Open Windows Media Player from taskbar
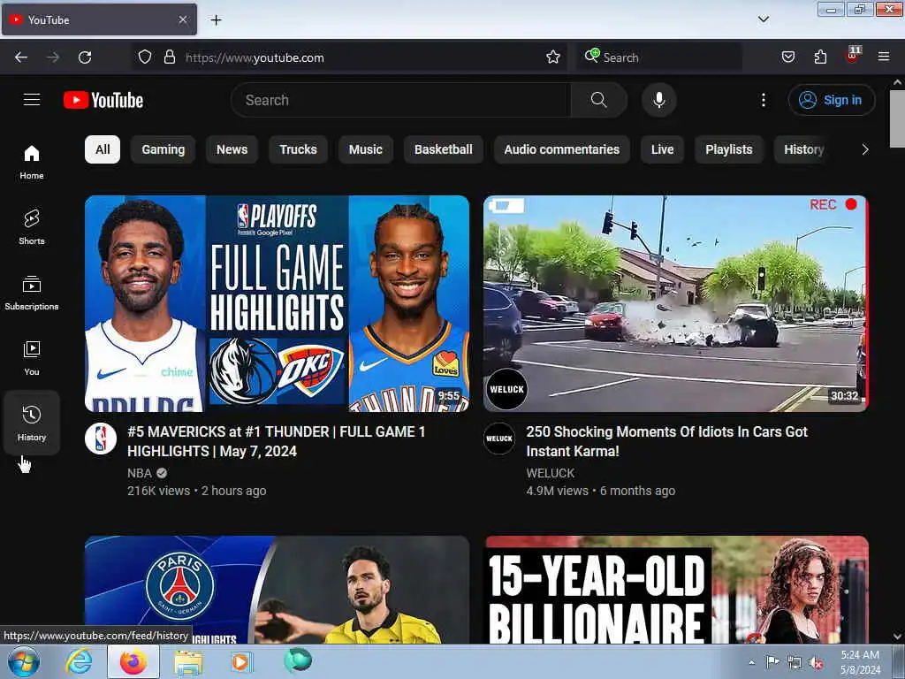The image size is (905, 679). point(241,661)
